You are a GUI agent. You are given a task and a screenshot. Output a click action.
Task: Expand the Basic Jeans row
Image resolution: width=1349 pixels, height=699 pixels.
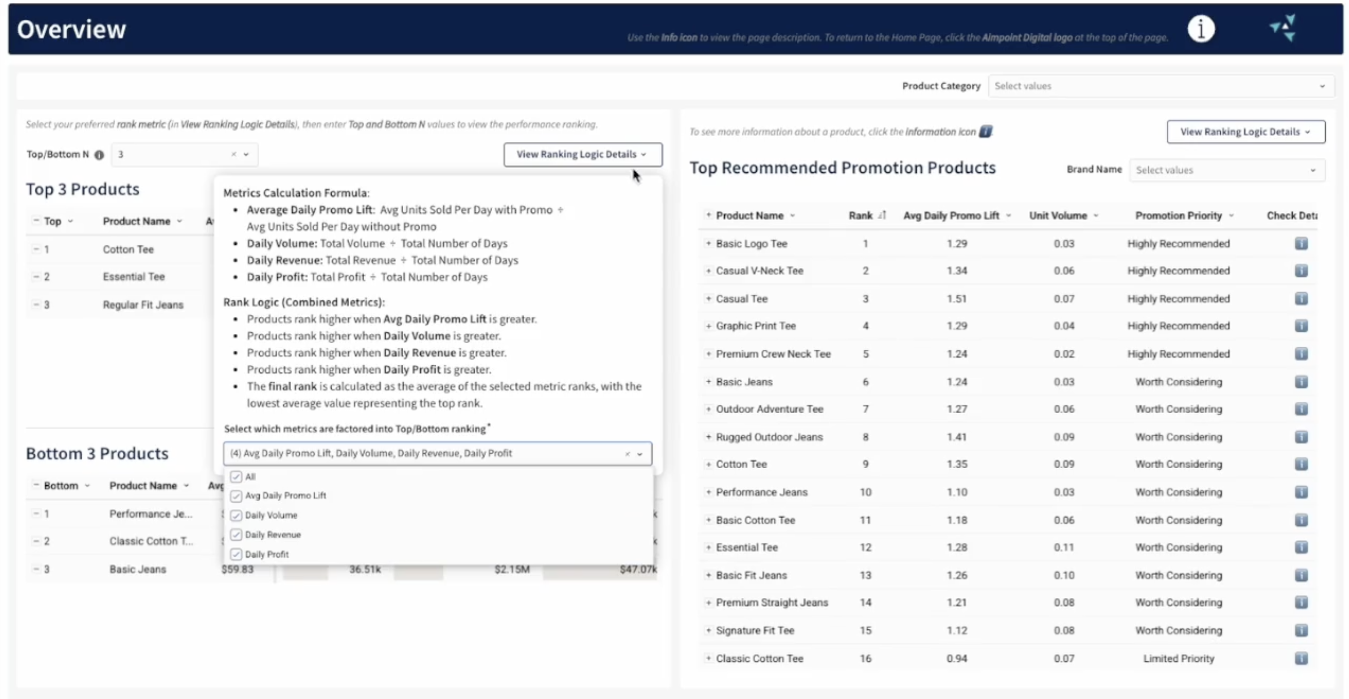pos(708,382)
